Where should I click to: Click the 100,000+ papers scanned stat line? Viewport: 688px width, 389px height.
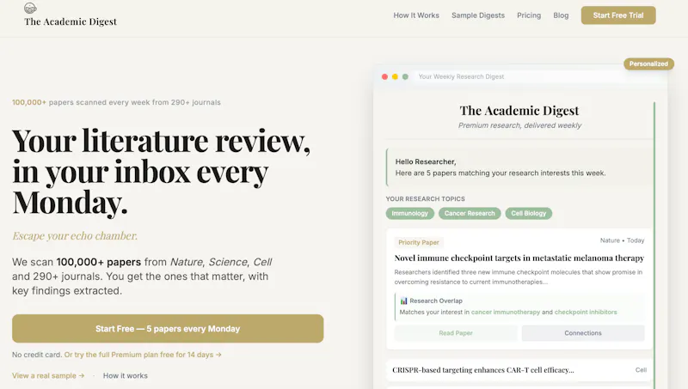(x=116, y=102)
